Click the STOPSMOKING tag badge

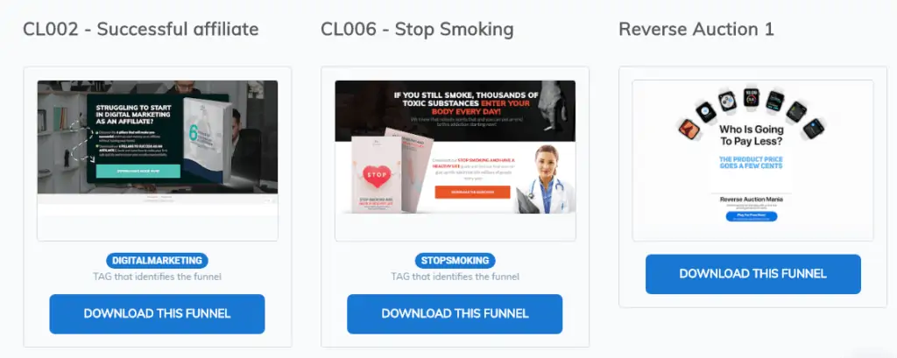click(x=456, y=261)
